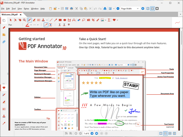183x137 pixels.
Task: Expand the Stamp tool dropdown arrow
Action: click(47, 20)
